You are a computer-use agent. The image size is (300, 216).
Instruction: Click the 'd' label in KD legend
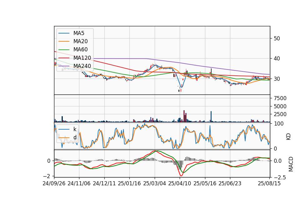coord(75,137)
